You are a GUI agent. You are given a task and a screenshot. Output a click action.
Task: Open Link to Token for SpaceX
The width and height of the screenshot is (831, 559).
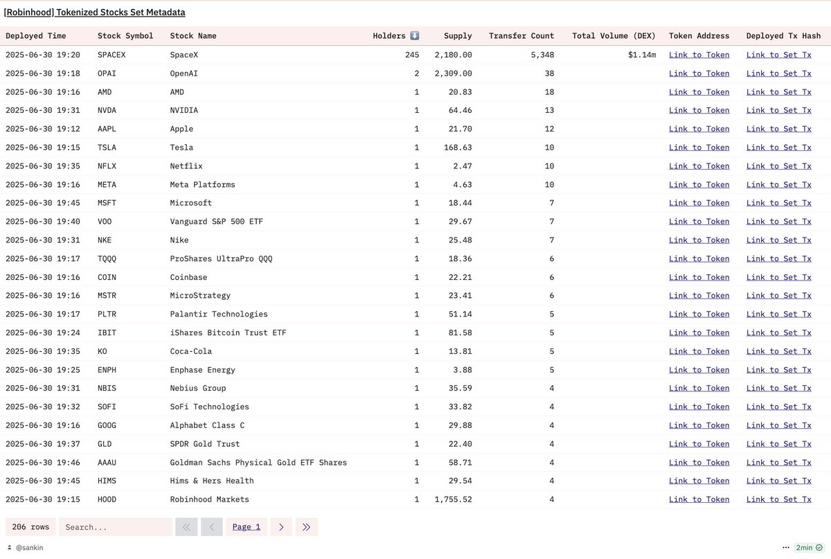coord(699,55)
